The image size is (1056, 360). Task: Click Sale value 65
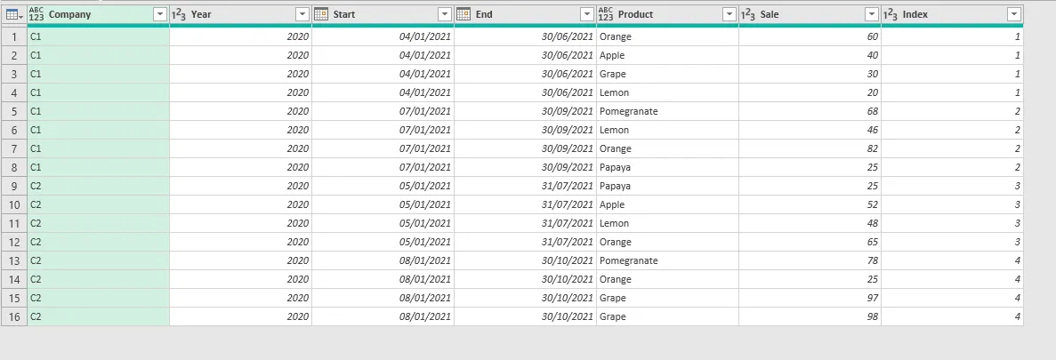click(x=810, y=243)
